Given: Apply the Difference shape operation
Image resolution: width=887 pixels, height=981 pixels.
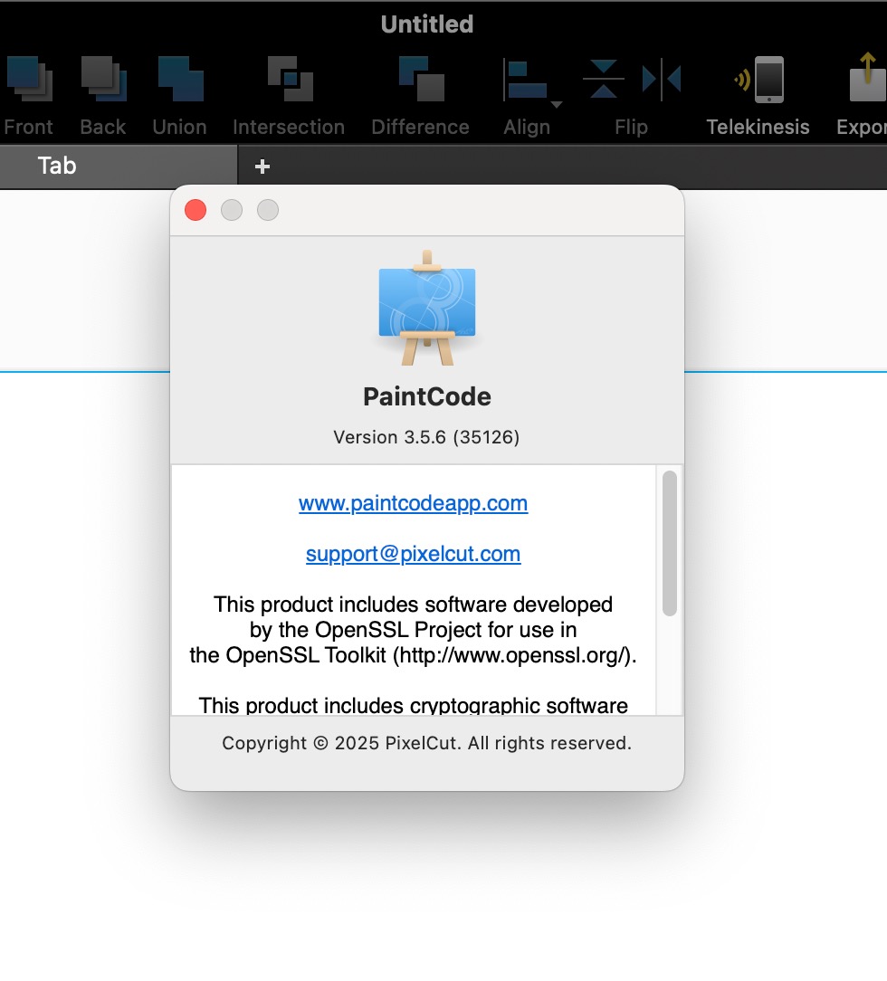Looking at the screenshot, I should click(x=421, y=79).
